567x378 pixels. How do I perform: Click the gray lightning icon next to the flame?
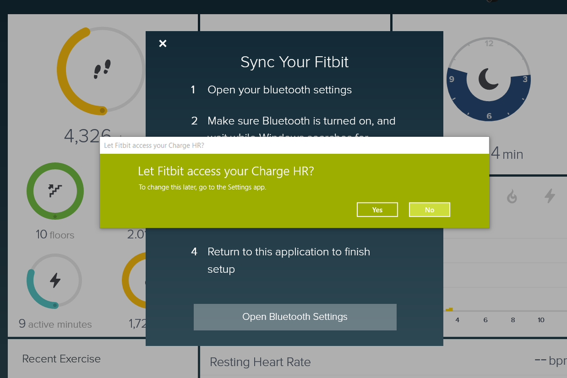tap(550, 195)
